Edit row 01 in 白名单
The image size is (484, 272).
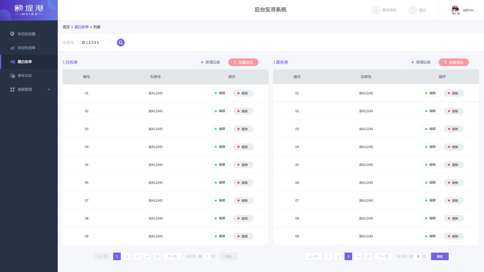[220, 93]
